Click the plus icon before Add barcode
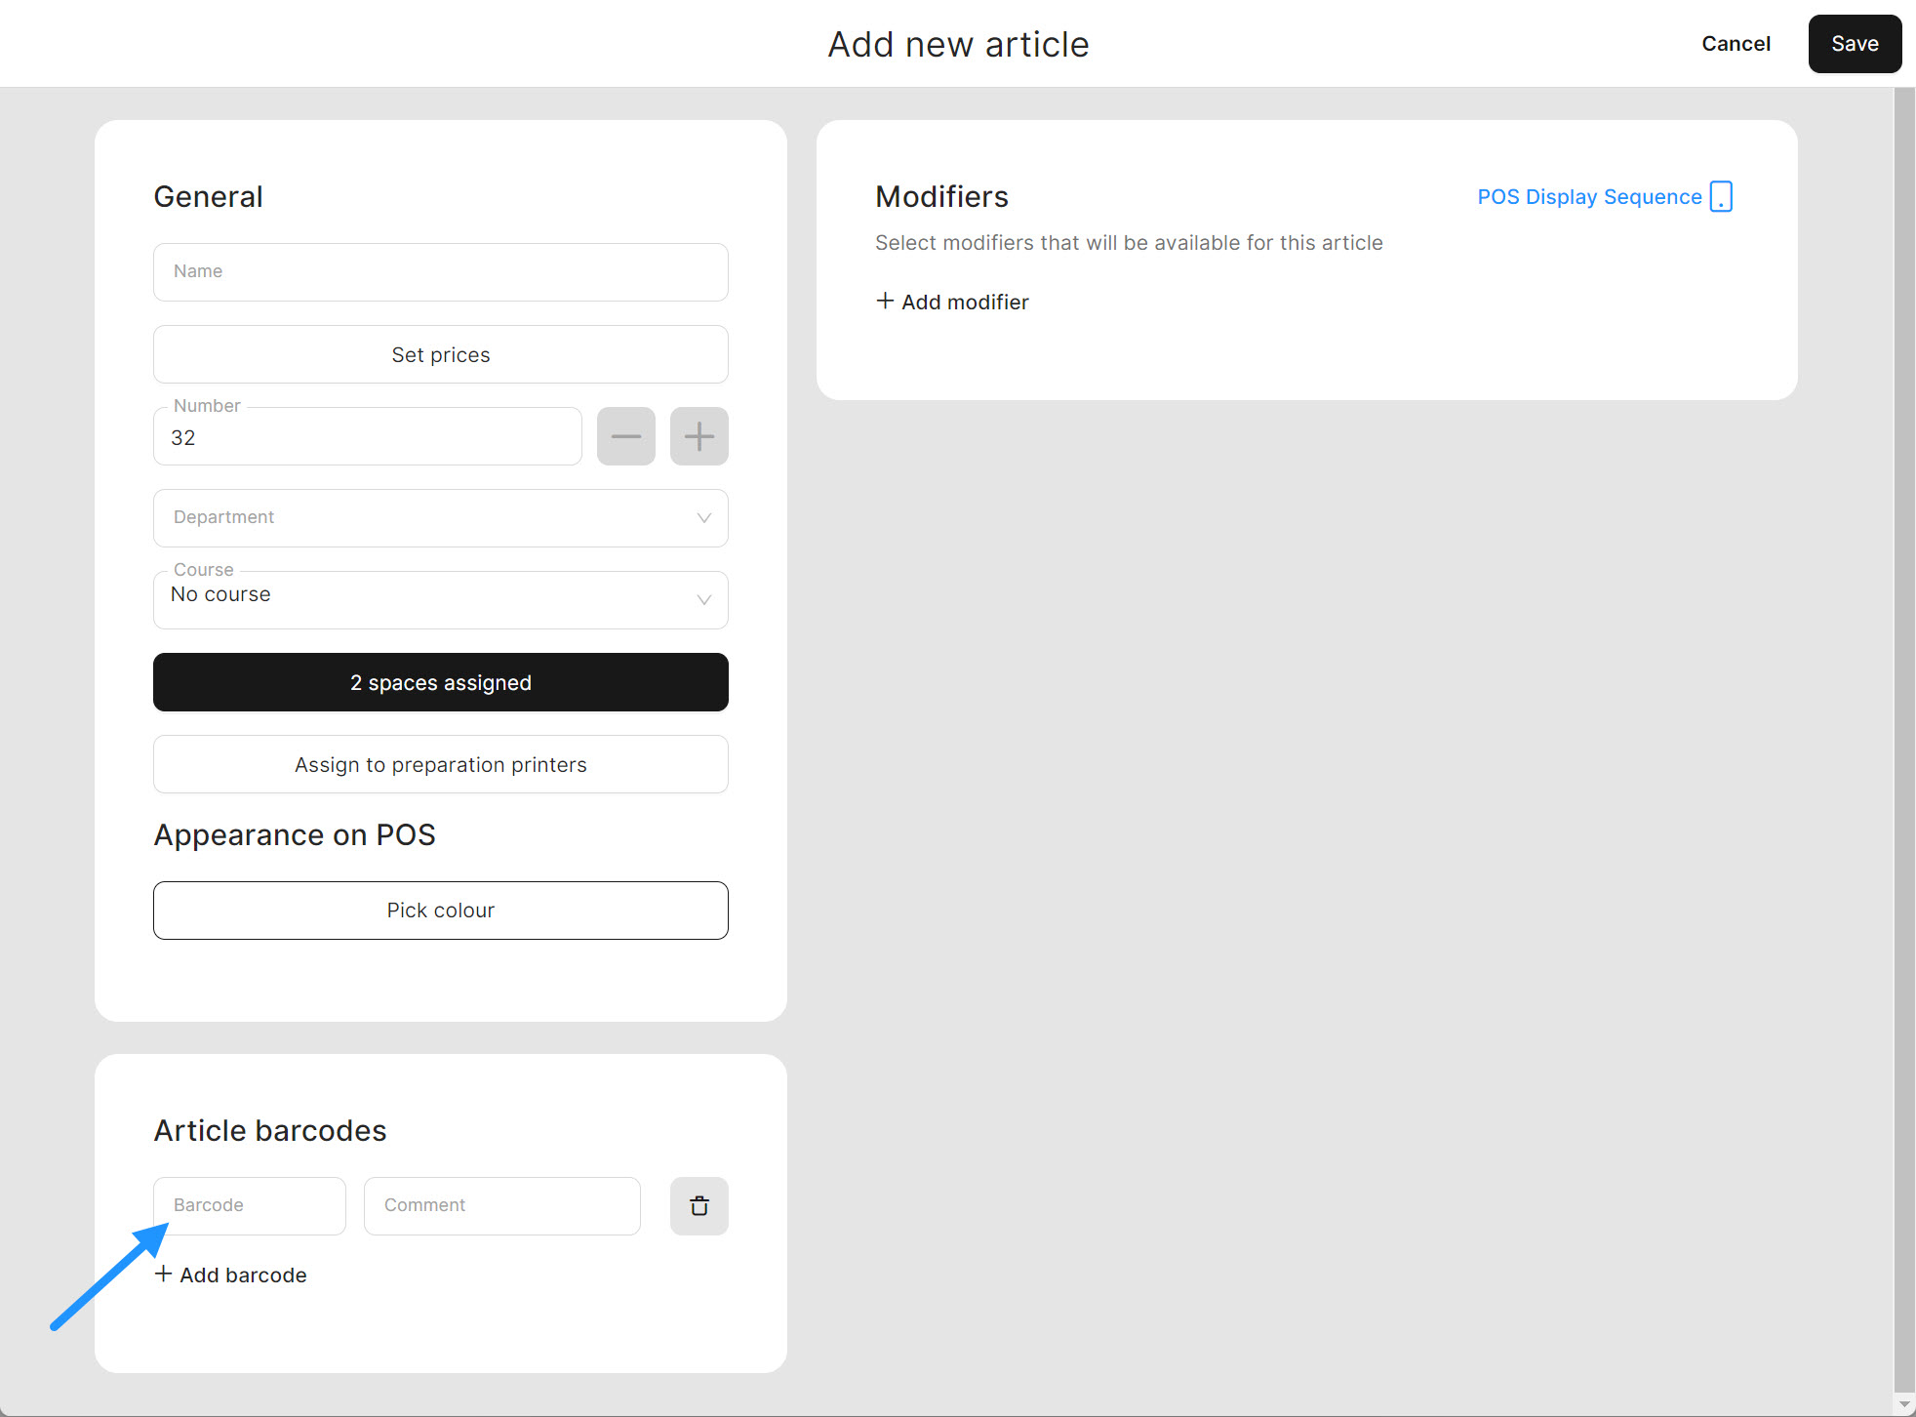1916x1417 pixels. click(x=164, y=1274)
